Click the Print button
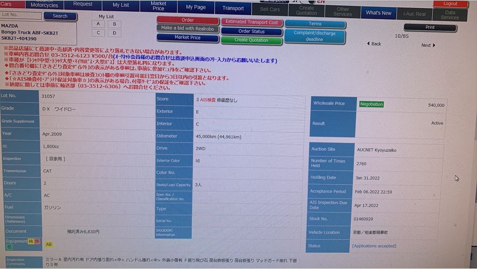The height and width of the screenshot is (269, 477). click(x=430, y=28)
